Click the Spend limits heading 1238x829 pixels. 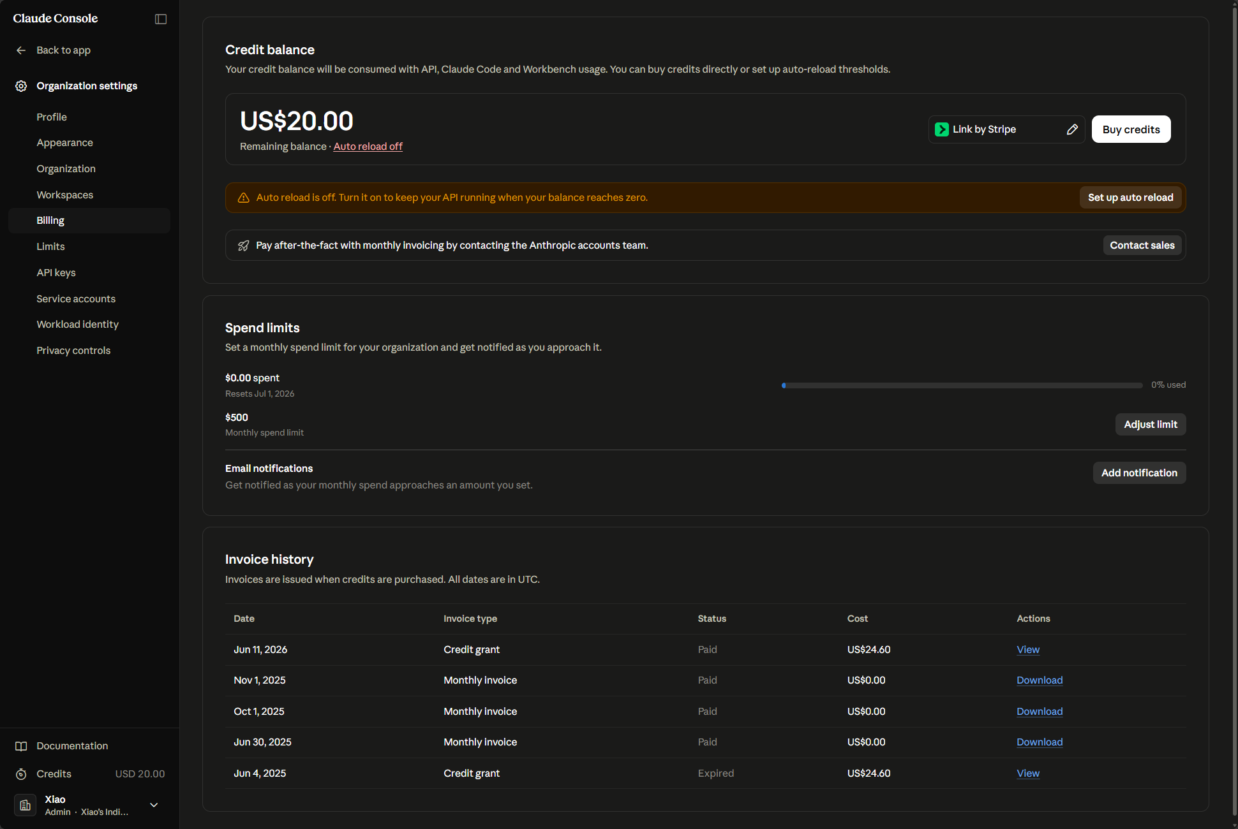click(262, 328)
